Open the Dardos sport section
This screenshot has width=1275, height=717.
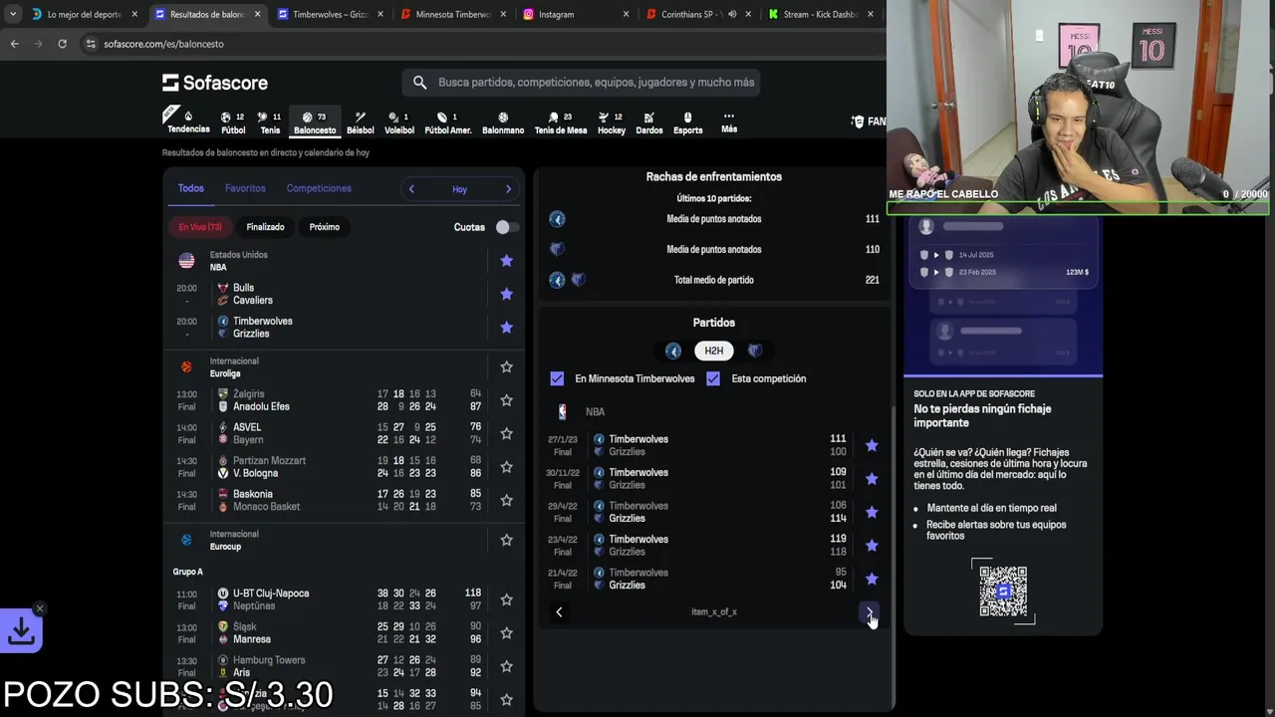[x=649, y=122]
